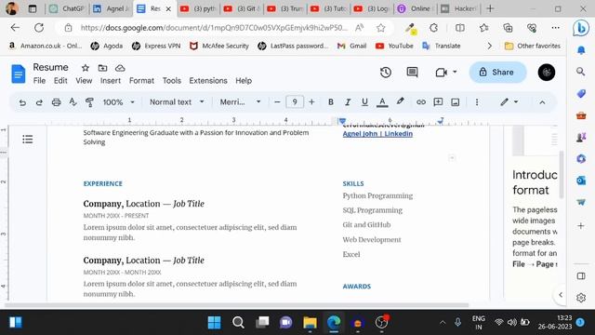
Task: Open the YouTube bookmark
Action: pyautogui.click(x=394, y=46)
